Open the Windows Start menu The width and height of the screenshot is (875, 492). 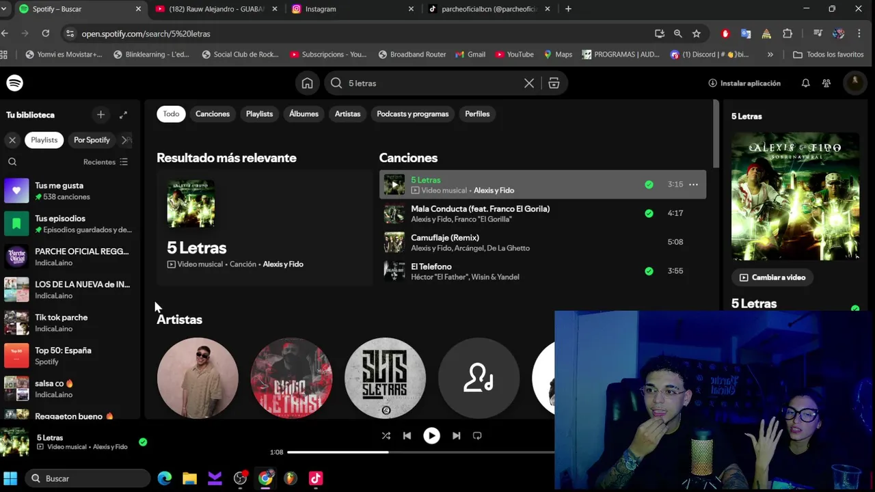(10, 478)
